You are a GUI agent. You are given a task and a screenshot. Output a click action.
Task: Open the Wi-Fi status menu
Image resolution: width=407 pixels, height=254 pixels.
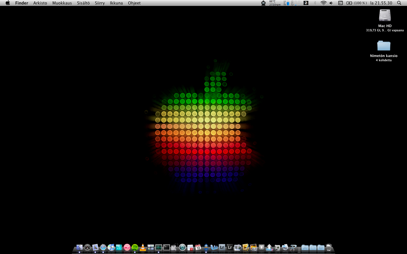[324, 3]
